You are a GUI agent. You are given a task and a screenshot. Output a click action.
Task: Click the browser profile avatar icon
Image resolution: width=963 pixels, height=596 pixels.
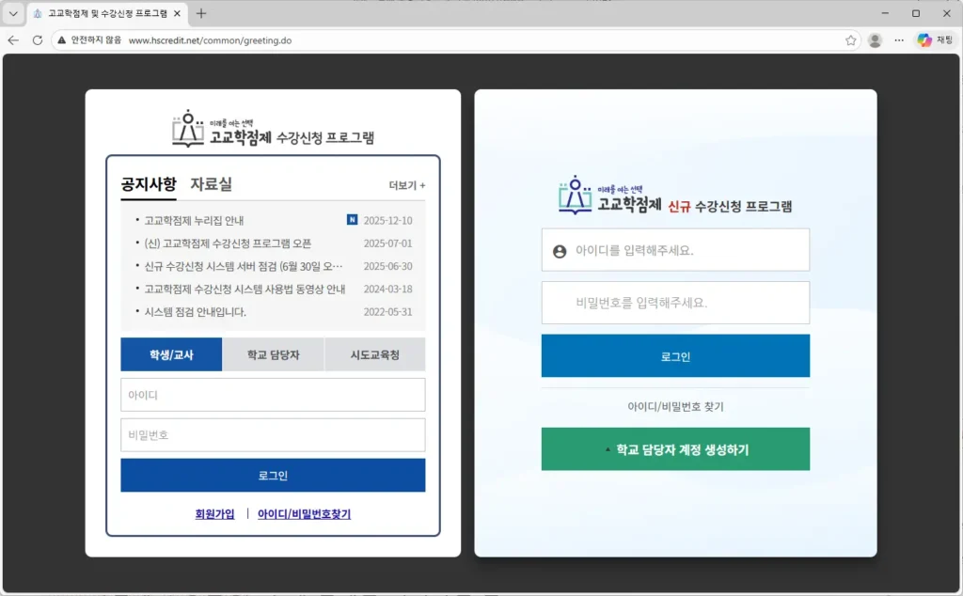pos(875,40)
